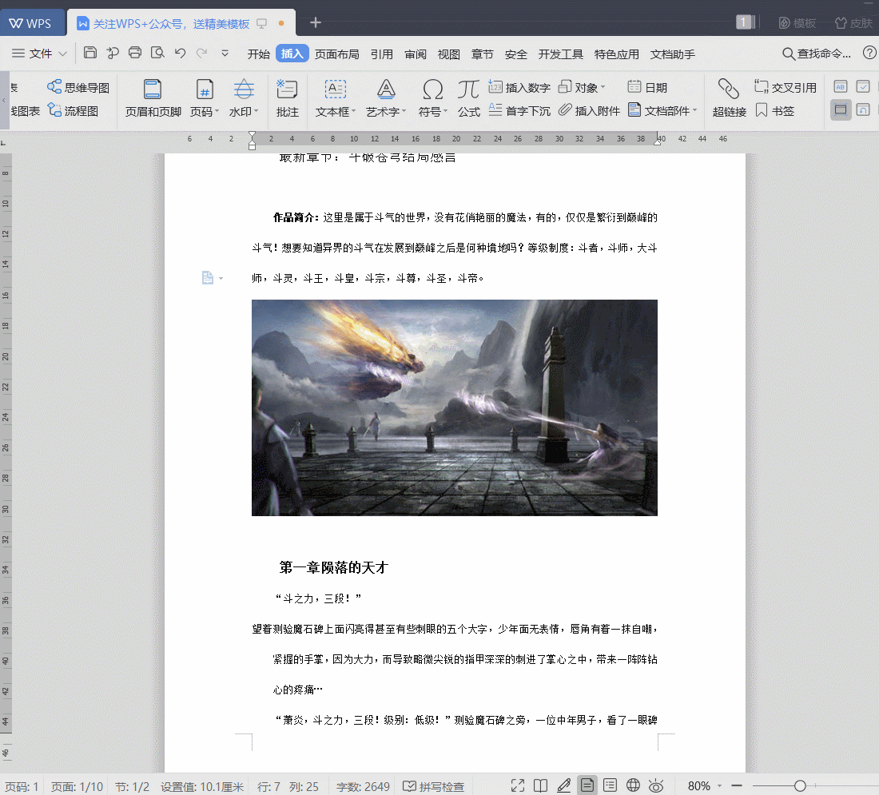This screenshot has width=879, height=795.
Task: Click the Undo arrow
Action: [180, 53]
